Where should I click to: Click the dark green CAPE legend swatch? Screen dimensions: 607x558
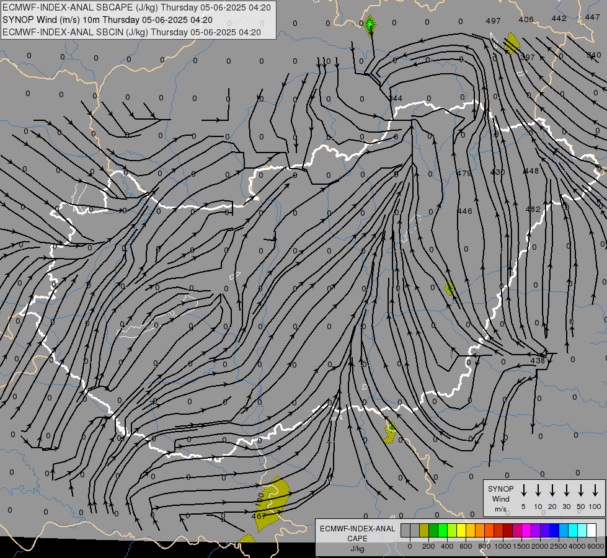coord(433,530)
